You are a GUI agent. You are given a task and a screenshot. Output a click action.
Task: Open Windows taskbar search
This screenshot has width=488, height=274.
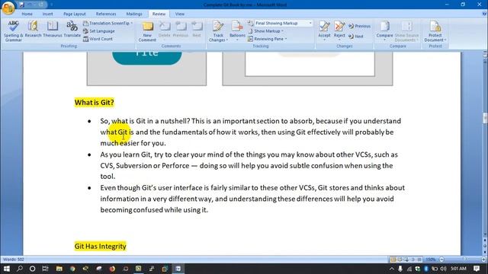coord(20,269)
